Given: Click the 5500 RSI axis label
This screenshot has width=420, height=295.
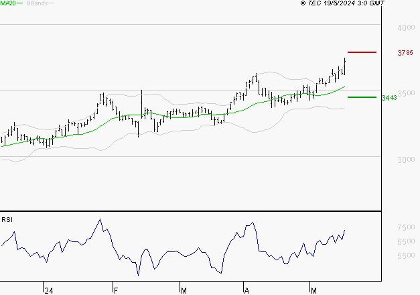Looking at the screenshot, I should pos(406,255).
